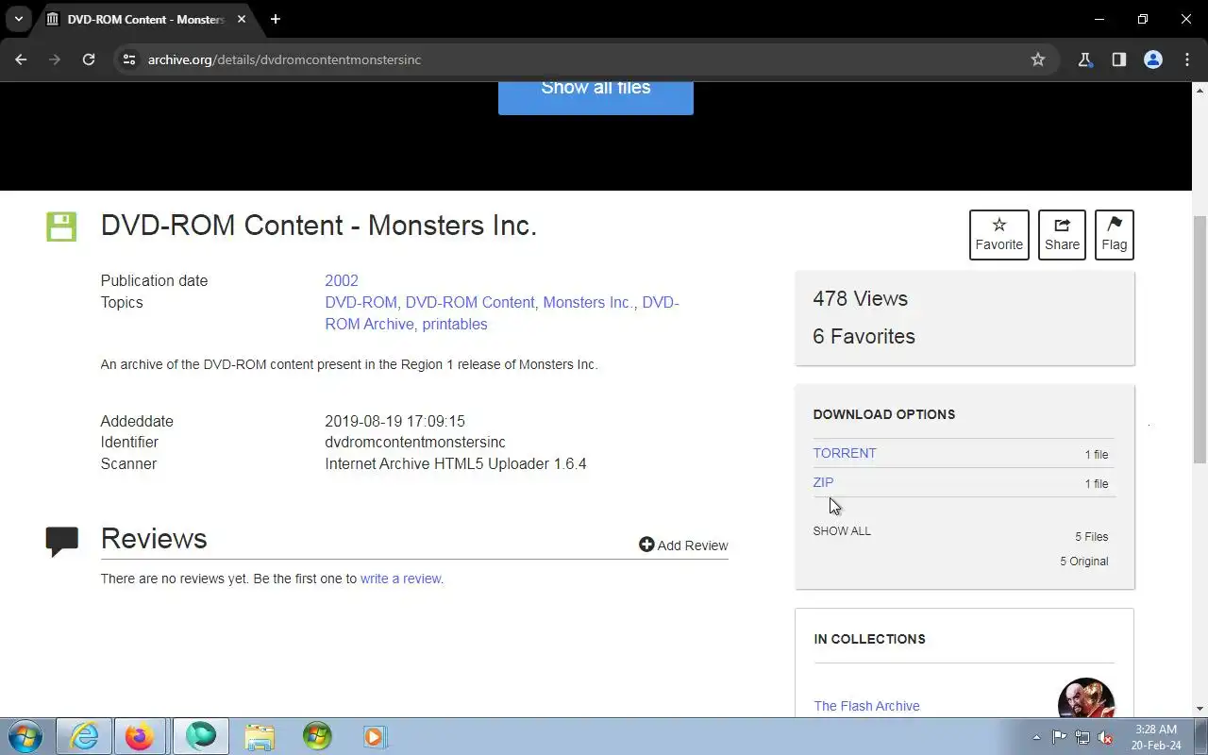This screenshot has width=1208, height=755.
Task: Open the DVD-ROM Archive topic link
Action: click(369, 324)
